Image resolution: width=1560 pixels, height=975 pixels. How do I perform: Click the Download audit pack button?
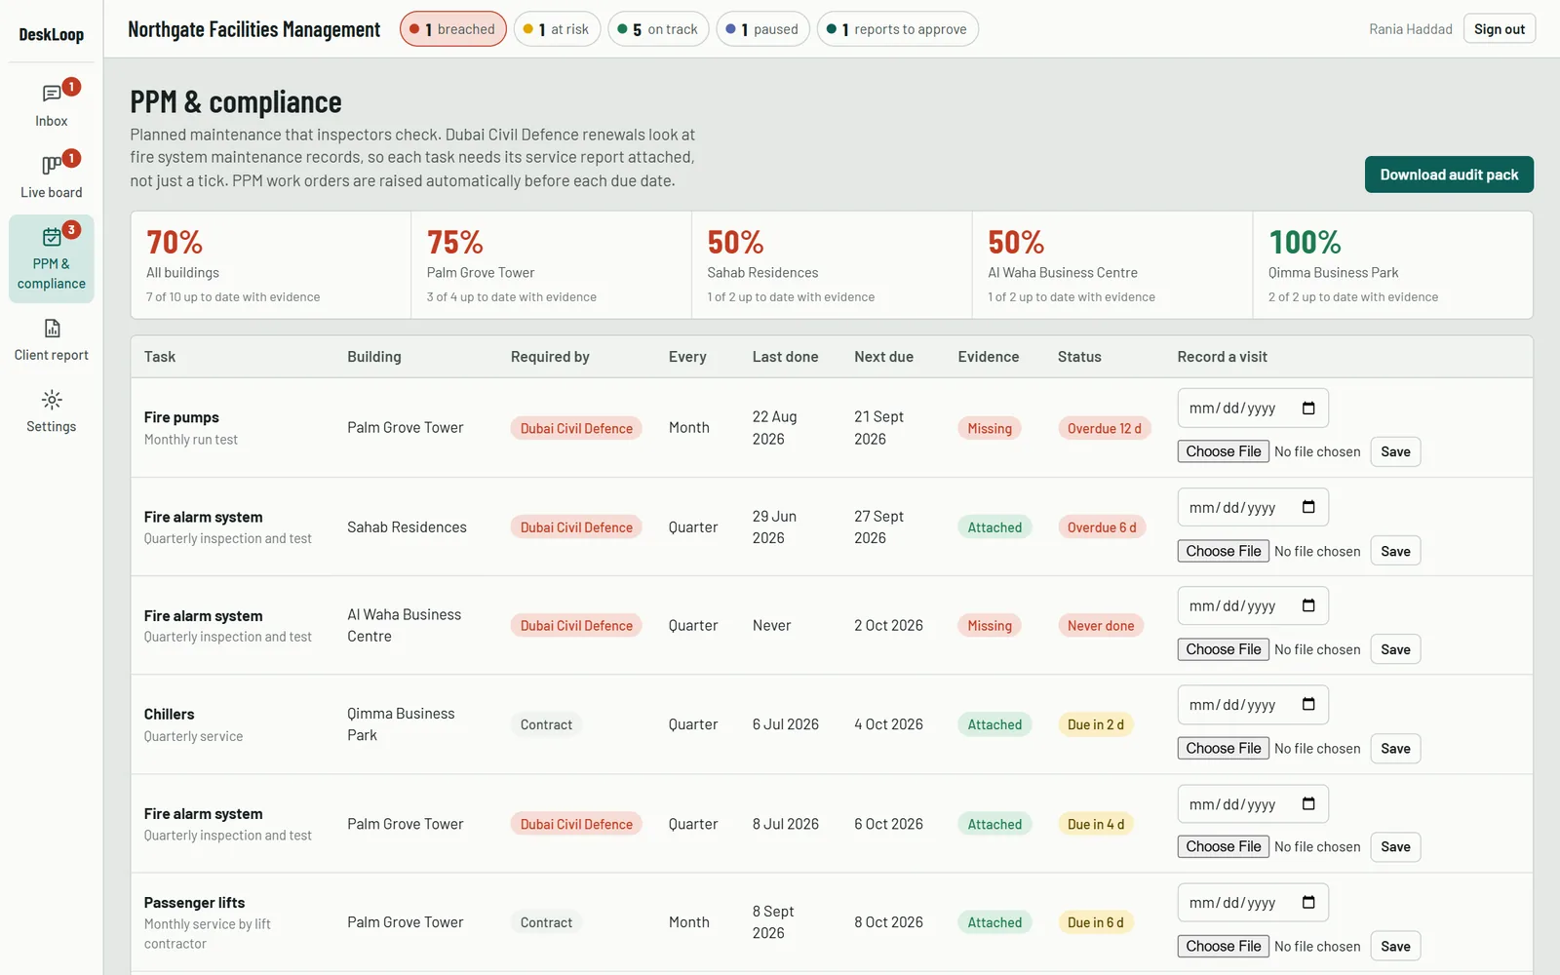[x=1449, y=175]
